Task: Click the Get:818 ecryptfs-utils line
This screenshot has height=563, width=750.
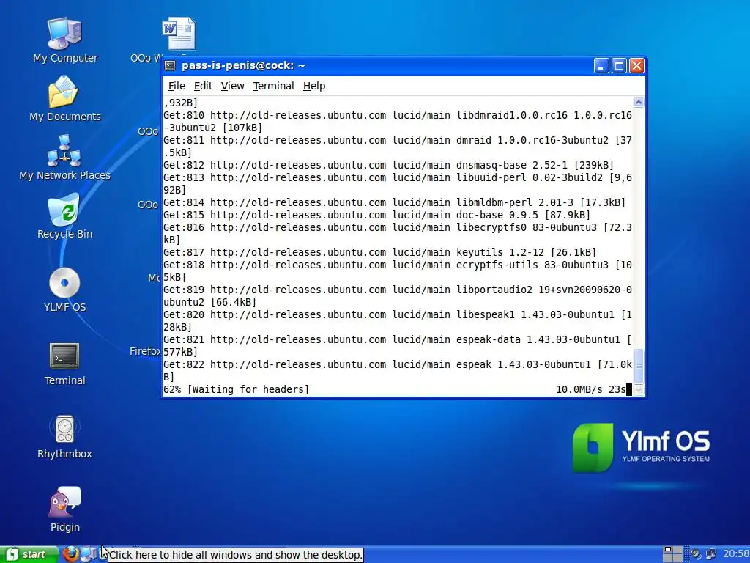Action: coord(398,271)
